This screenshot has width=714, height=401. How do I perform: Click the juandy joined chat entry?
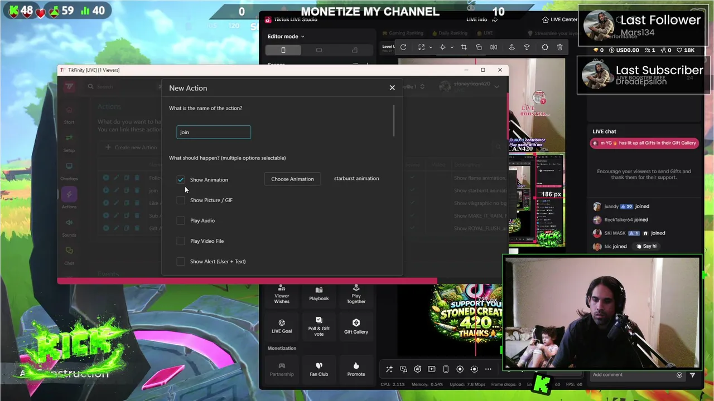(x=621, y=206)
